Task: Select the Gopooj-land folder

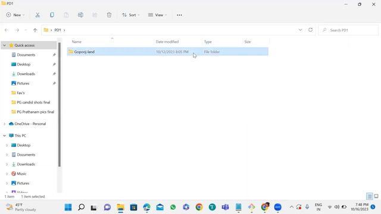Action: pyautogui.click(x=168, y=52)
